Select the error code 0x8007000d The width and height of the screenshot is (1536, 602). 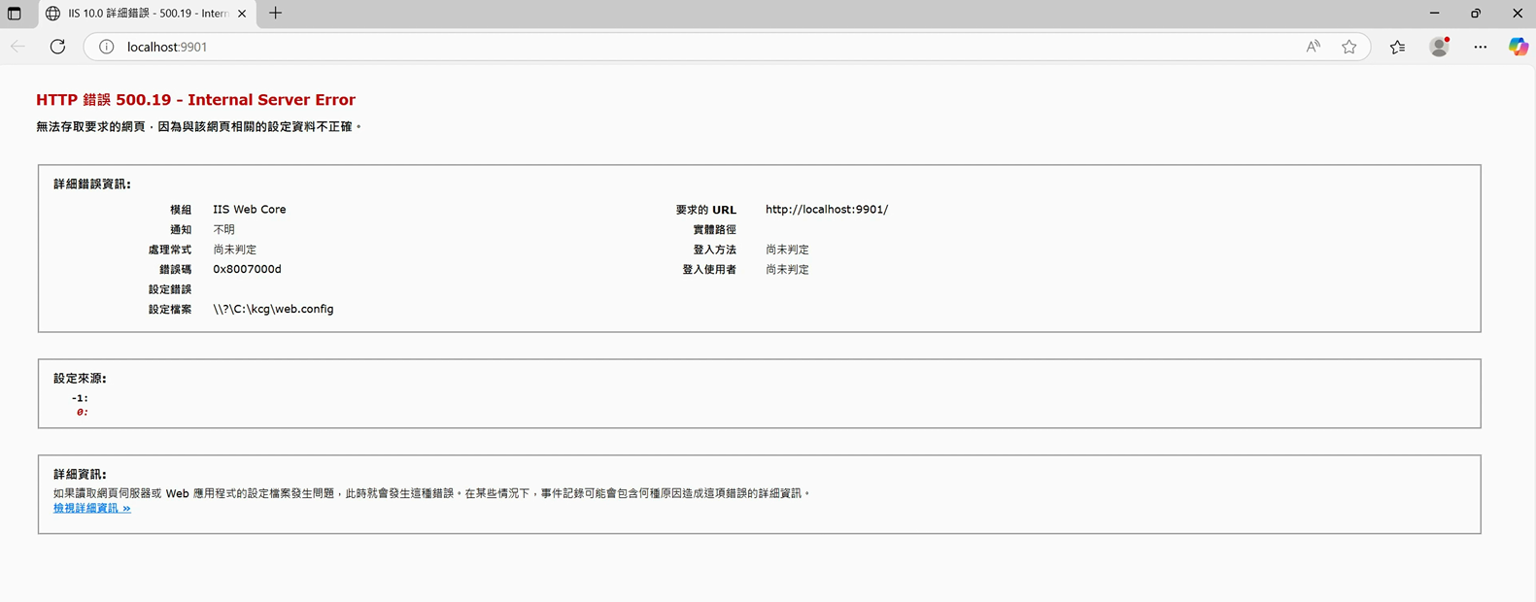pos(247,270)
